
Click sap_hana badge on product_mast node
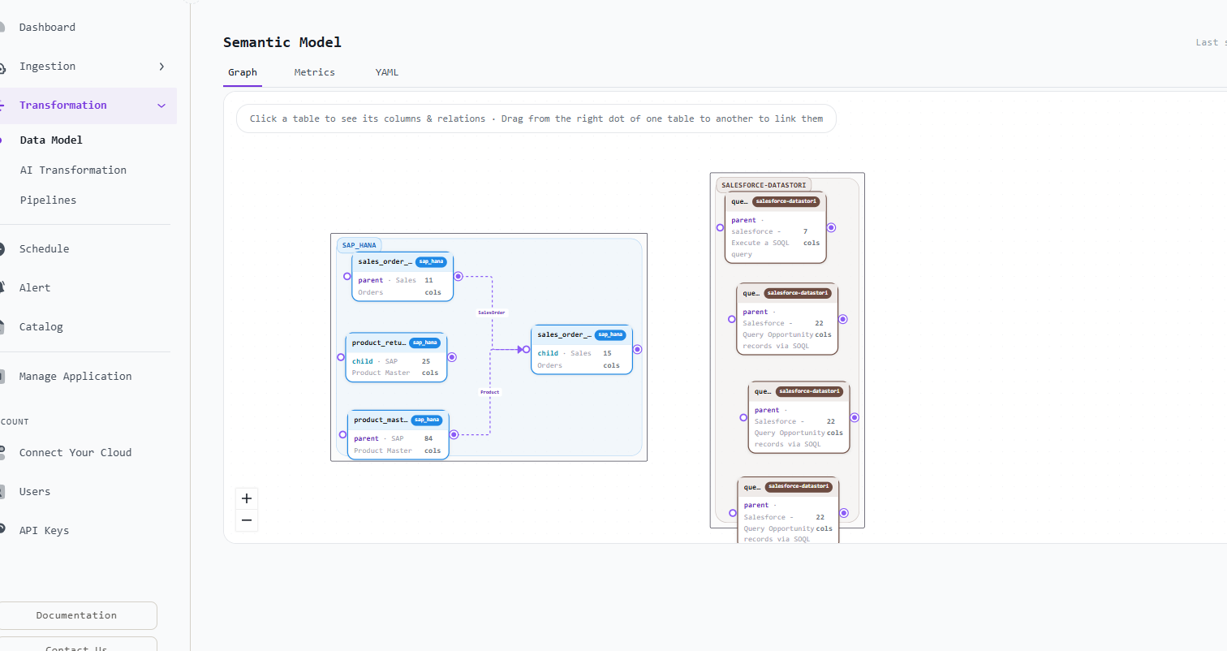tap(427, 420)
